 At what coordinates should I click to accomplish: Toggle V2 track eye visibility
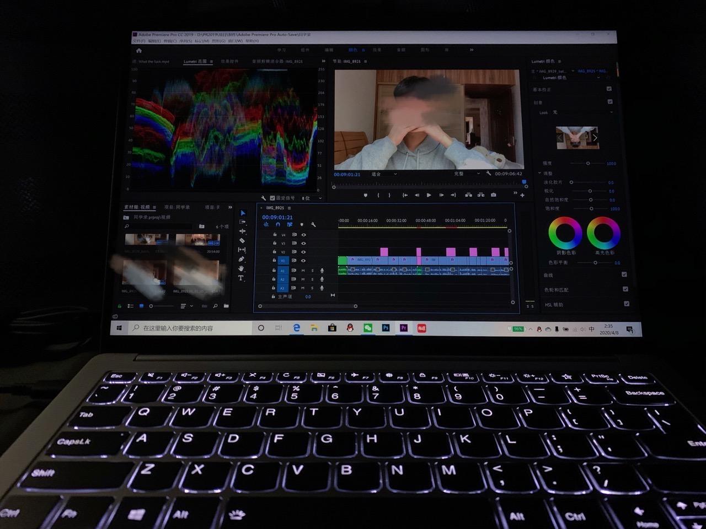[x=303, y=252]
